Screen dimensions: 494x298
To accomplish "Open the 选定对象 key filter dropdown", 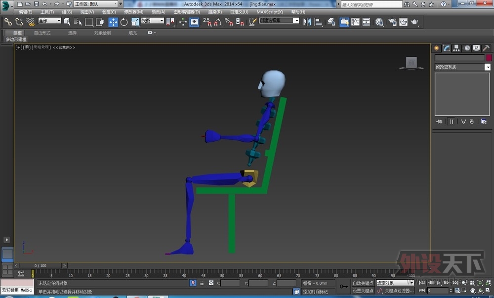I will pyautogui.click(x=395, y=283).
